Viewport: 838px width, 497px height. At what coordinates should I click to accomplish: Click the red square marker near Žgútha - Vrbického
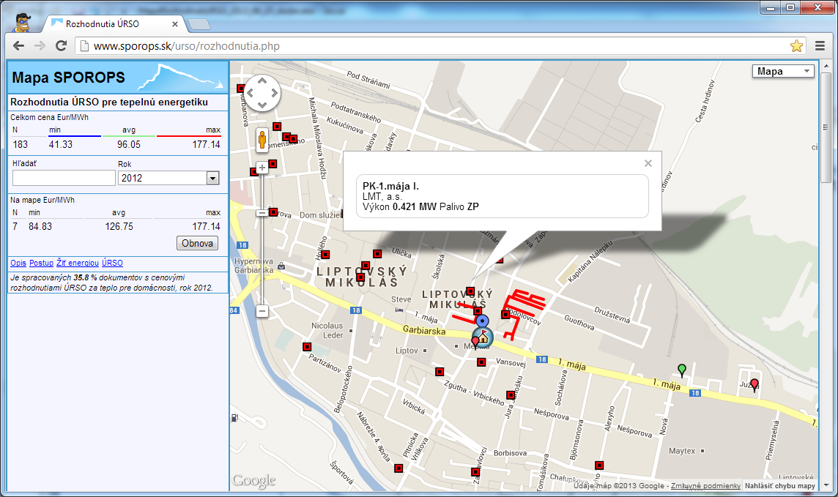coord(440,372)
